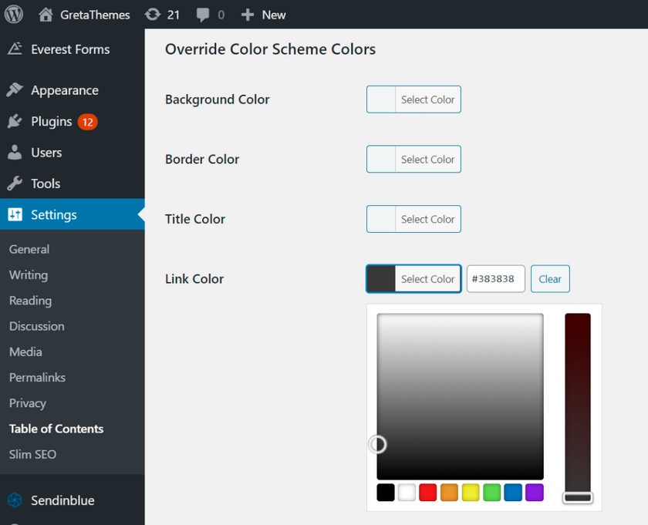Pick the black palette swatch
Image resolution: width=648 pixels, height=525 pixels.
click(x=386, y=493)
